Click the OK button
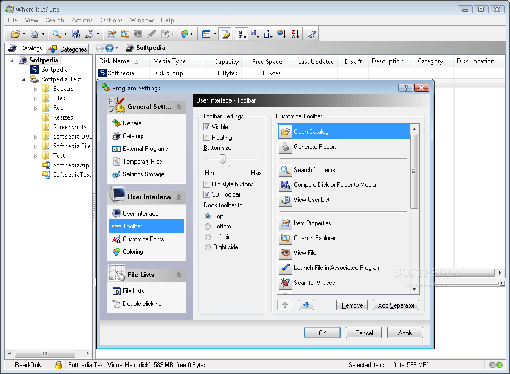510x374 pixels. click(x=322, y=333)
